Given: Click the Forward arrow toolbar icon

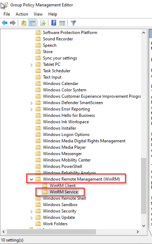Looking at the screenshot, I should click(x=13, y=23).
